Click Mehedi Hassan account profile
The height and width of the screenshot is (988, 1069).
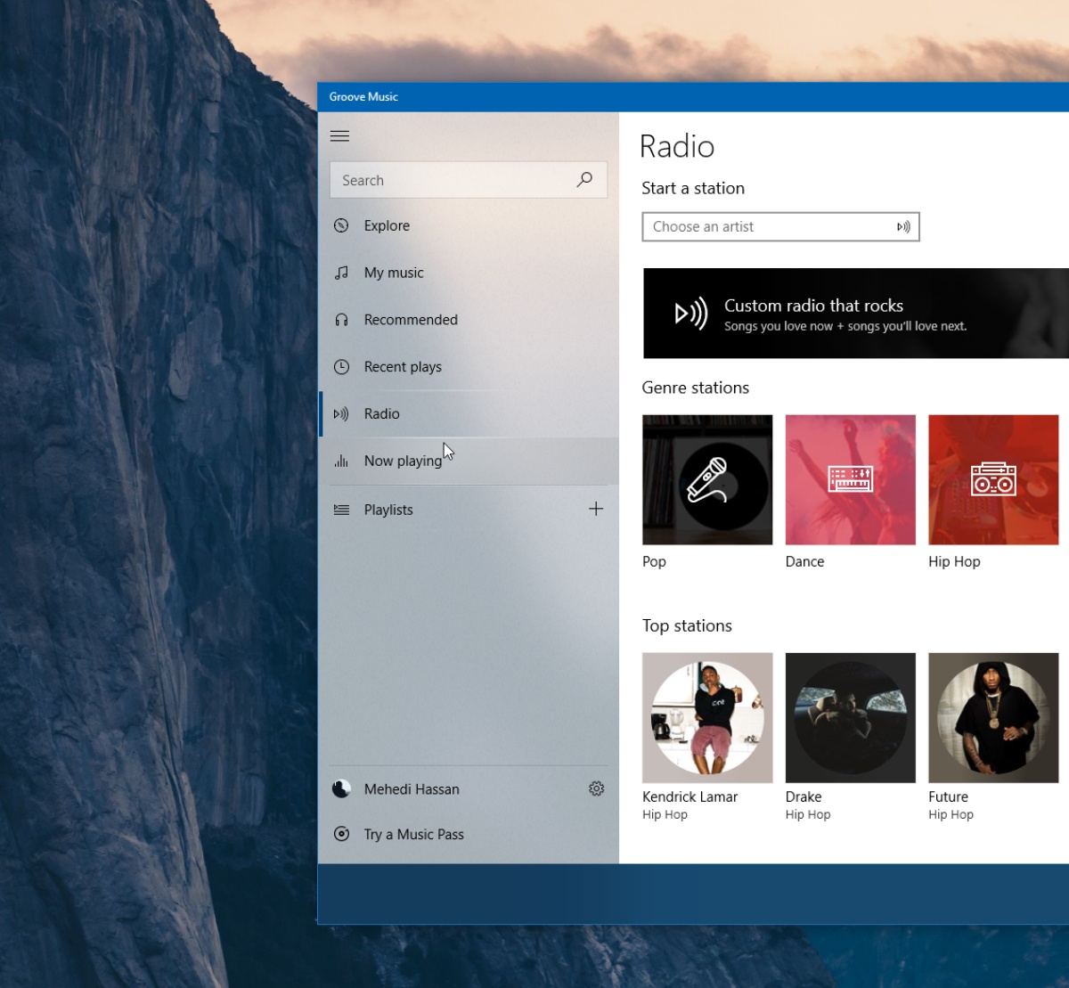(412, 789)
